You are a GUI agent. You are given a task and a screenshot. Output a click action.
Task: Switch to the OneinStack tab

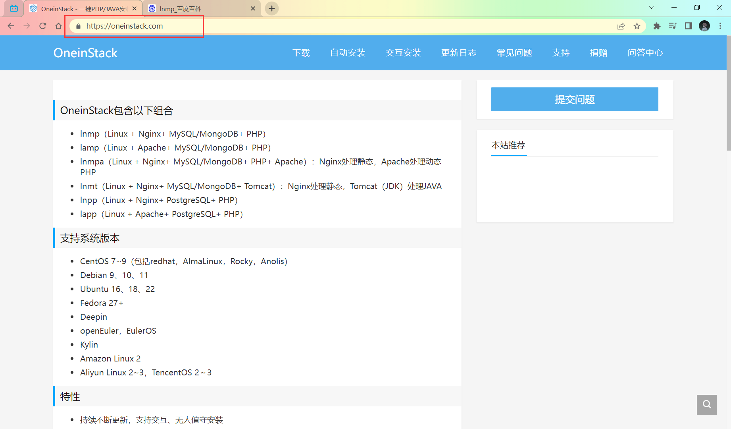(x=83, y=8)
